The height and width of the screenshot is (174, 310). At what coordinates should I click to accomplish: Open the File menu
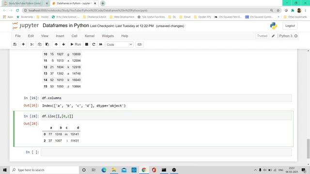click(18, 36)
